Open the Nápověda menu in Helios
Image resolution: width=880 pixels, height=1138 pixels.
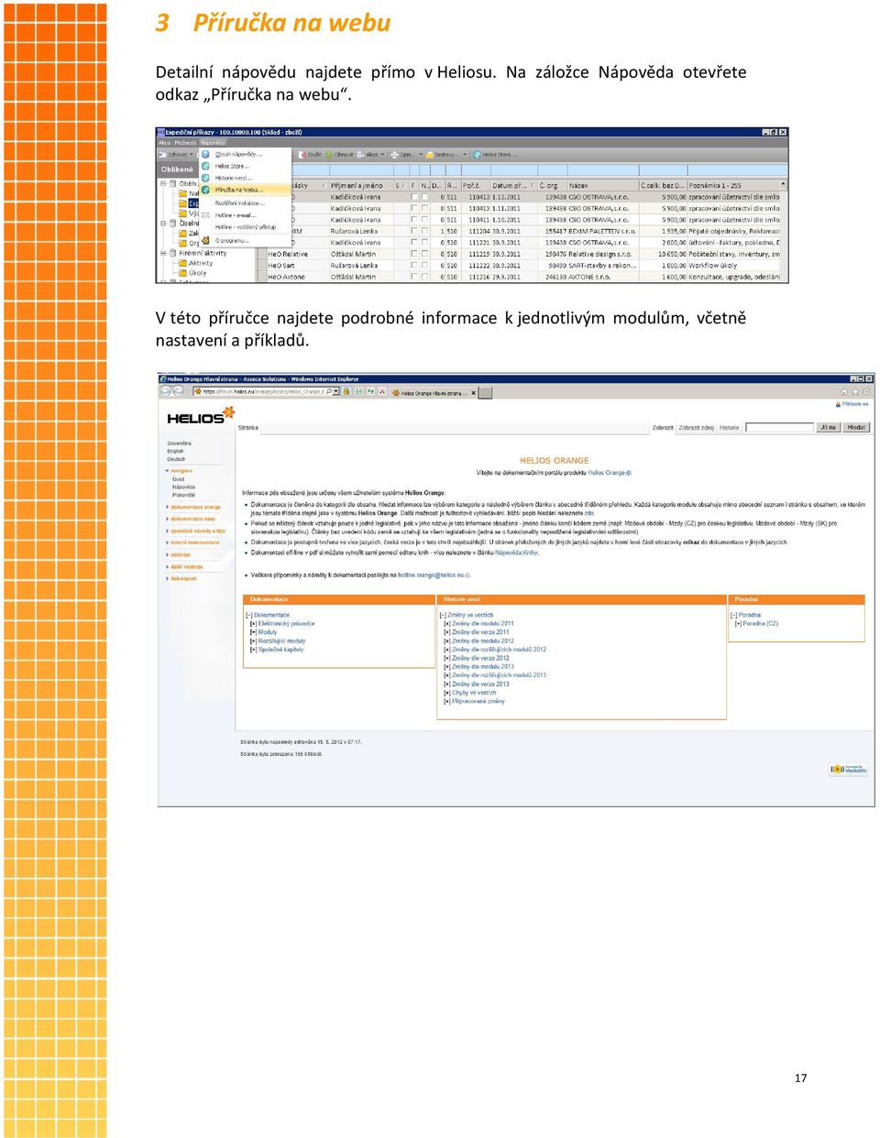[213, 143]
